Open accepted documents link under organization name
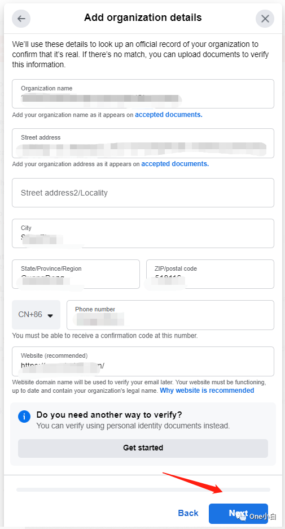 (169, 115)
